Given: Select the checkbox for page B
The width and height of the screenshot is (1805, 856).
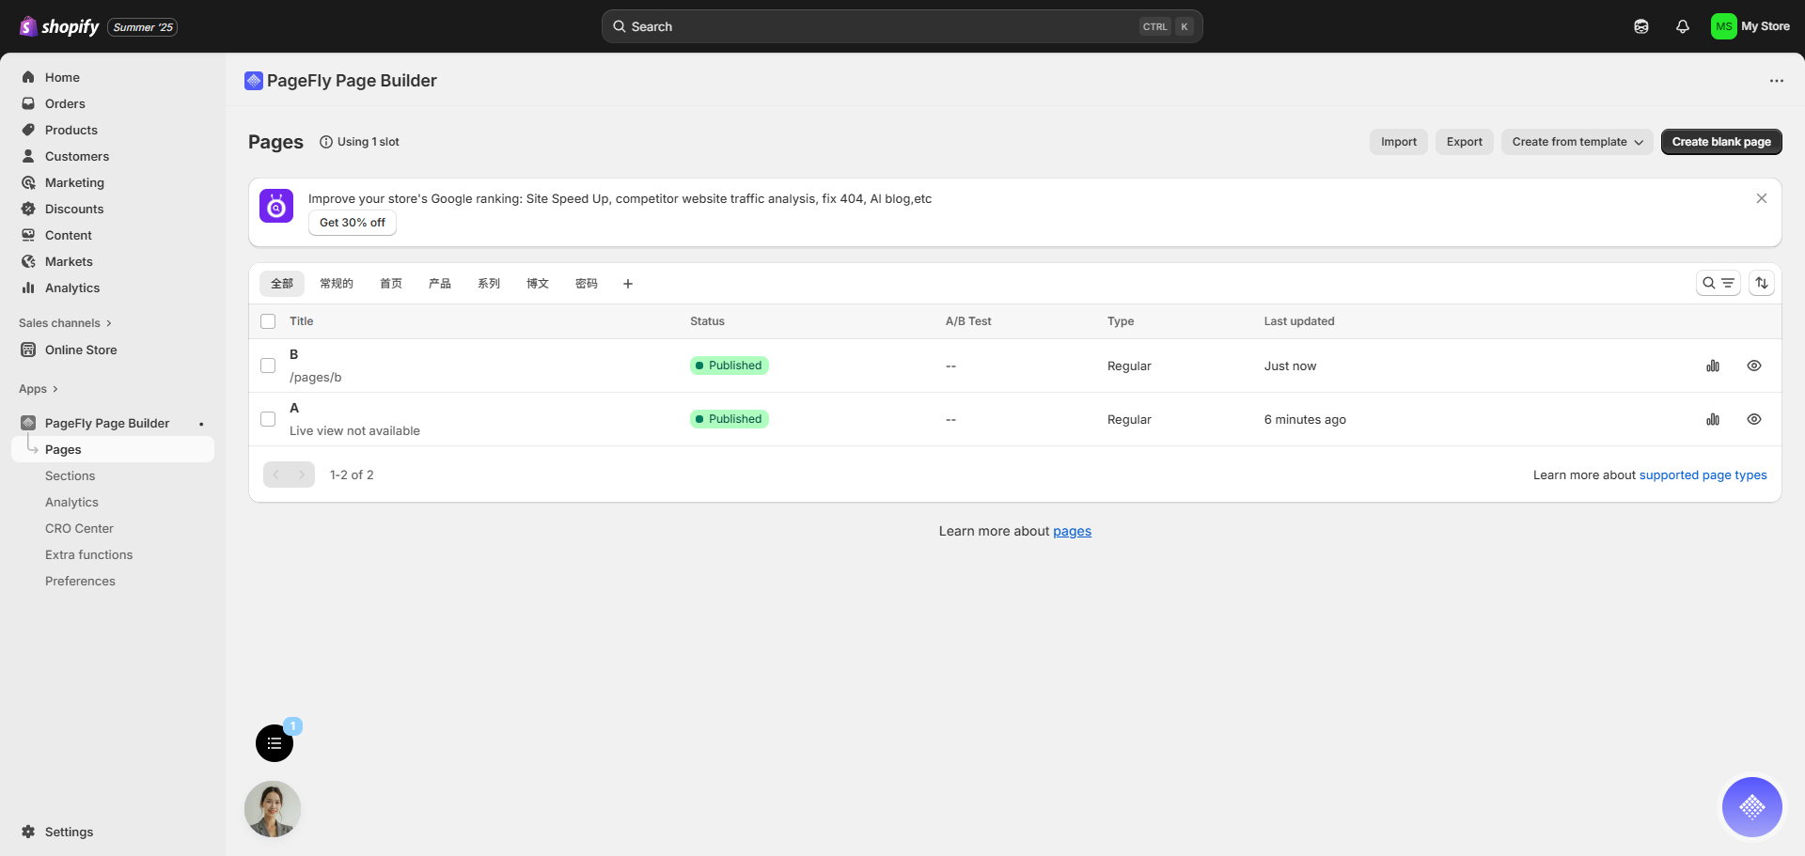Looking at the screenshot, I should pyautogui.click(x=268, y=366).
